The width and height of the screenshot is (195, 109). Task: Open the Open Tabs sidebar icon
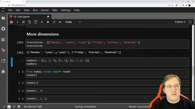(x=3, y=61)
